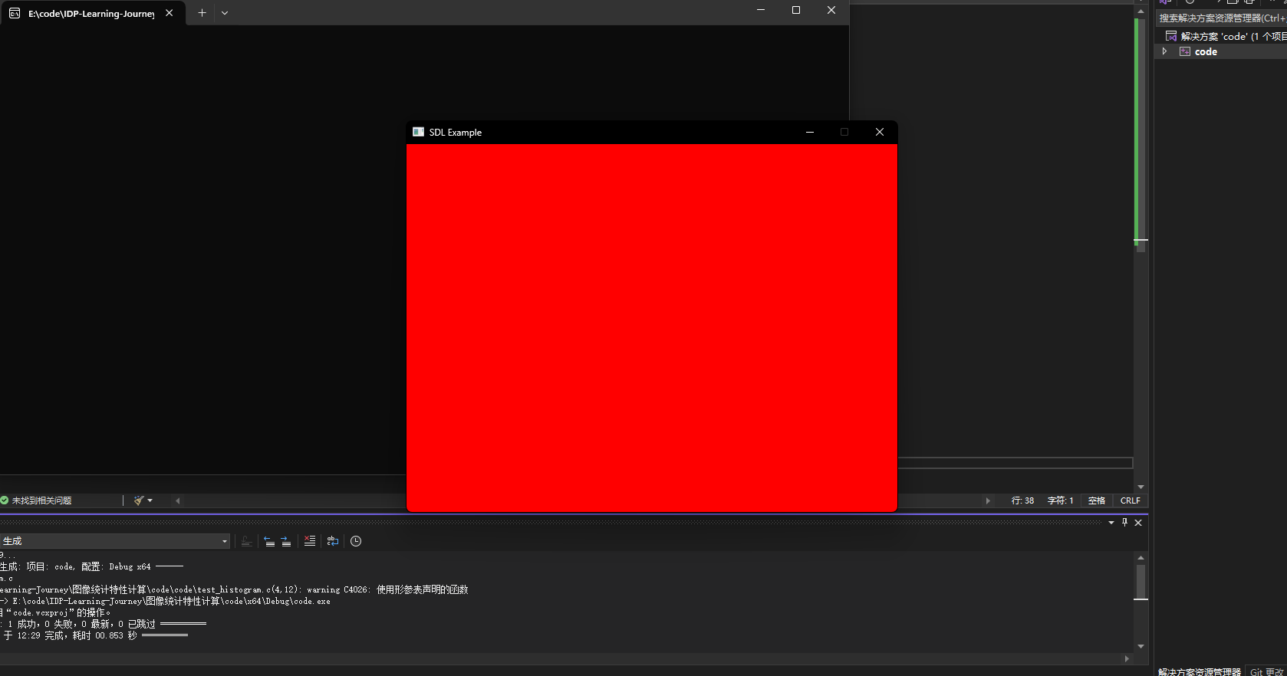Click the clock timestamp icon in output toolbar
This screenshot has width=1287, height=676.
point(356,541)
